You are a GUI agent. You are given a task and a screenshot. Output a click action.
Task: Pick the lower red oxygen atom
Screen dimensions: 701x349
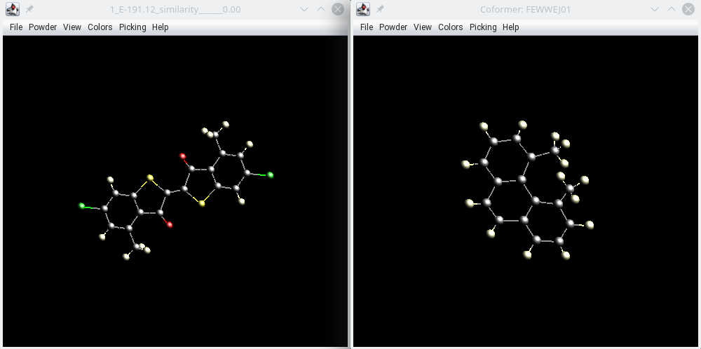(170, 225)
